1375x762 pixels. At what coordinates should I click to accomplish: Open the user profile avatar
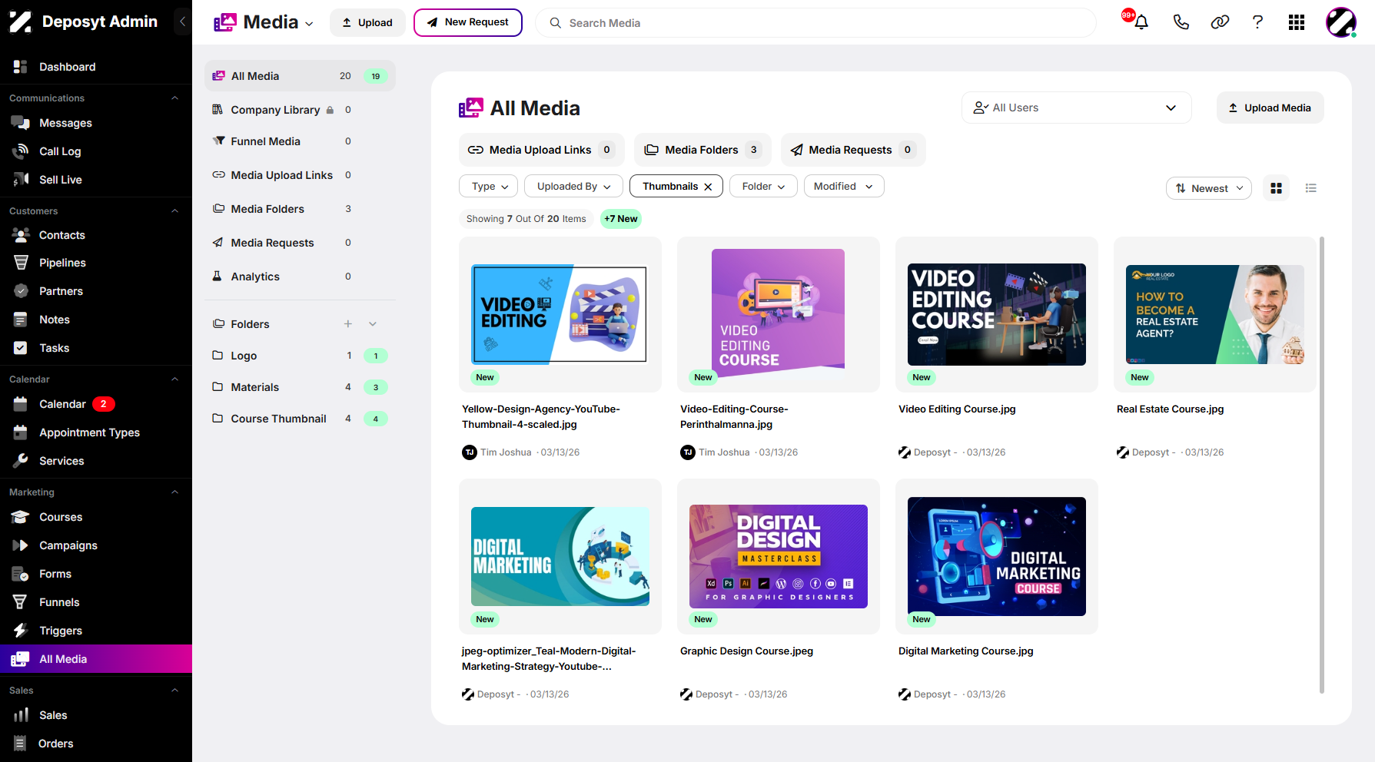(x=1341, y=22)
